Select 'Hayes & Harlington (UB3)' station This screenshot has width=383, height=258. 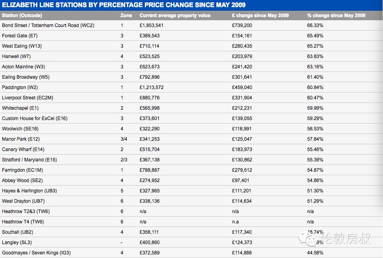click(x=29, y=191)
